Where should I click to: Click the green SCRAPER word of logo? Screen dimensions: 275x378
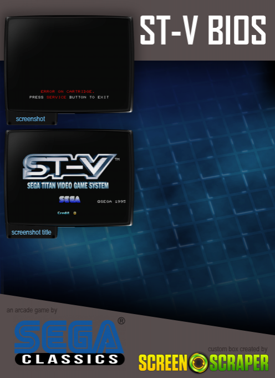click(239, 363)
